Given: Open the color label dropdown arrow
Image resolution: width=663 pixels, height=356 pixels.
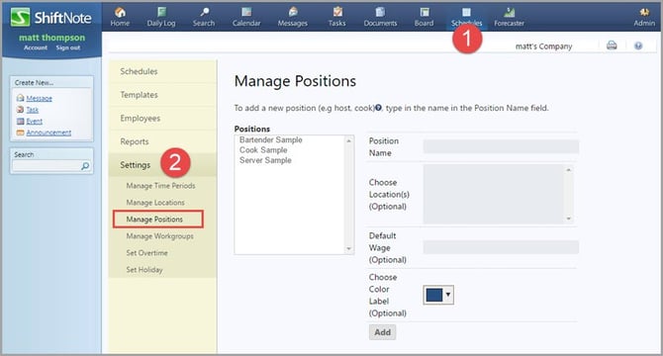Looking at the screenshot, I should pyautogui.click(x=448, y=295).
